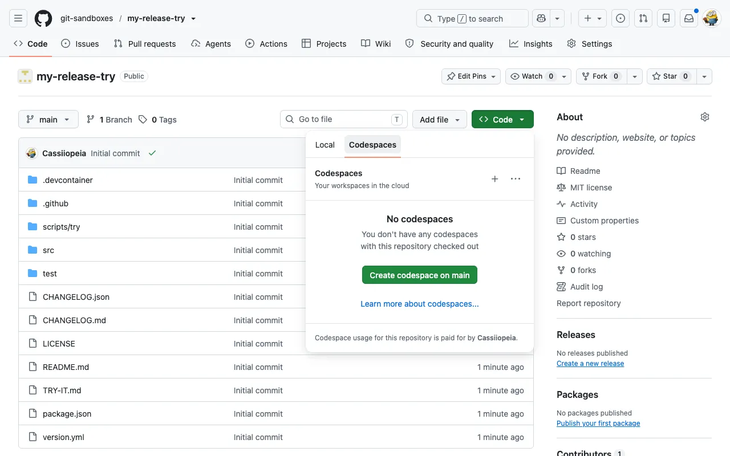Go to GitHub home via Octocat logo
Screen dimensions: 730x456
coord(43,18)
